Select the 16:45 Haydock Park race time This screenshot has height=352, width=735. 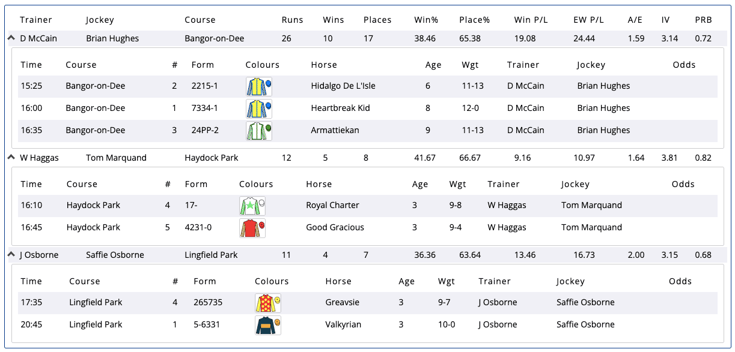(32, 227)
